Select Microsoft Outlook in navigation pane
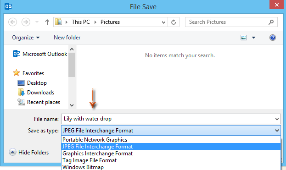The width and height of the screenshot is (286, 170). click(40, 54)
